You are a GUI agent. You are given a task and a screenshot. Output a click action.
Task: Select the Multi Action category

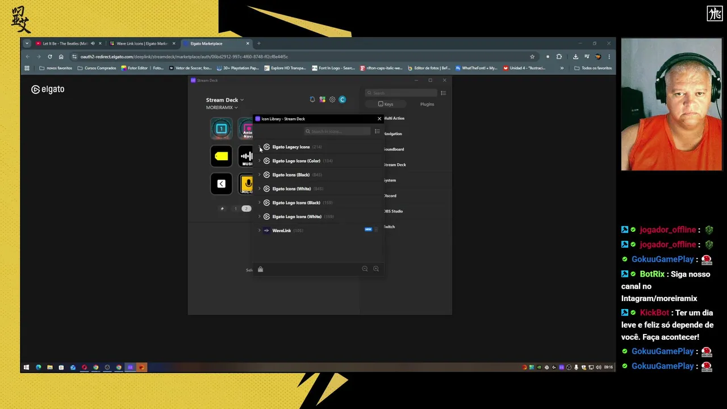pos(394,118)
